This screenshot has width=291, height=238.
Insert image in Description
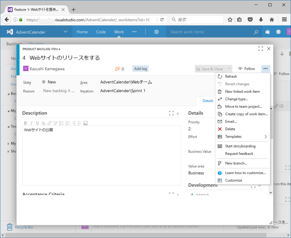85,123
